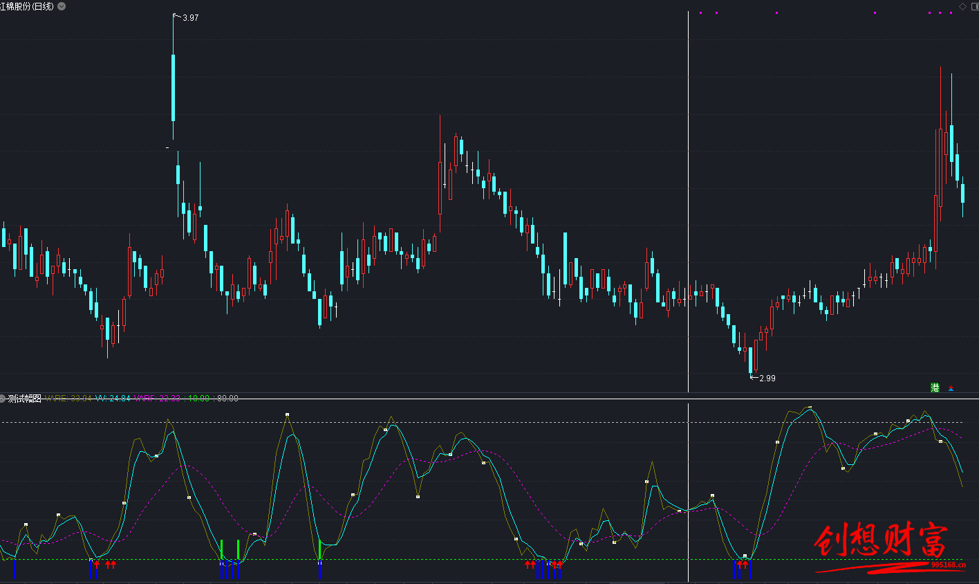The image size is (979, 584).
Task: Click the diamond icon in the top-right corner
Action: click(x=963, y=6)
